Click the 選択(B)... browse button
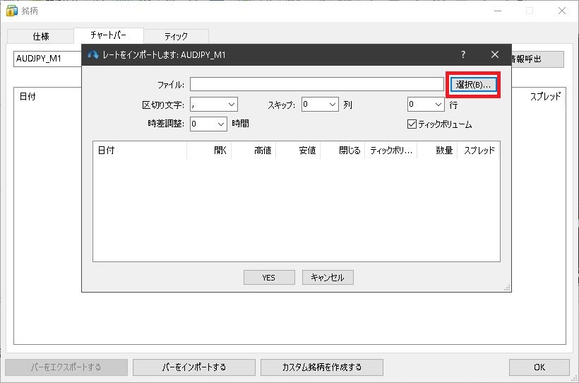This screenshot has width=579, height=383. coord(473,85)
